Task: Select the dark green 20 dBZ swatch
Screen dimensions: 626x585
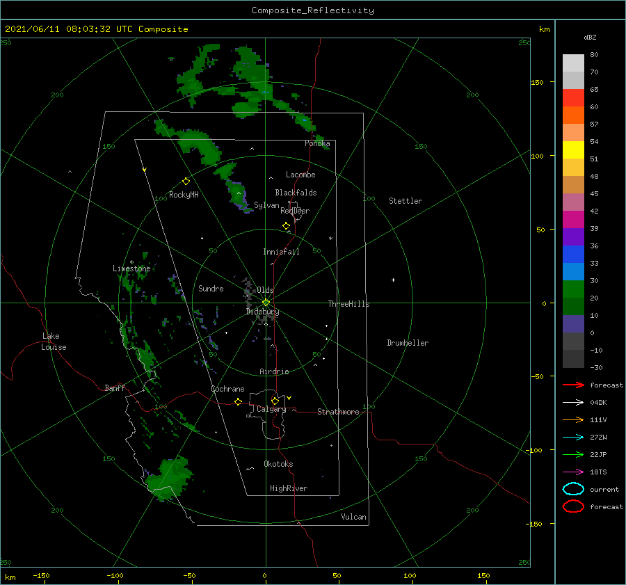Action: click(x=573, y=307)
